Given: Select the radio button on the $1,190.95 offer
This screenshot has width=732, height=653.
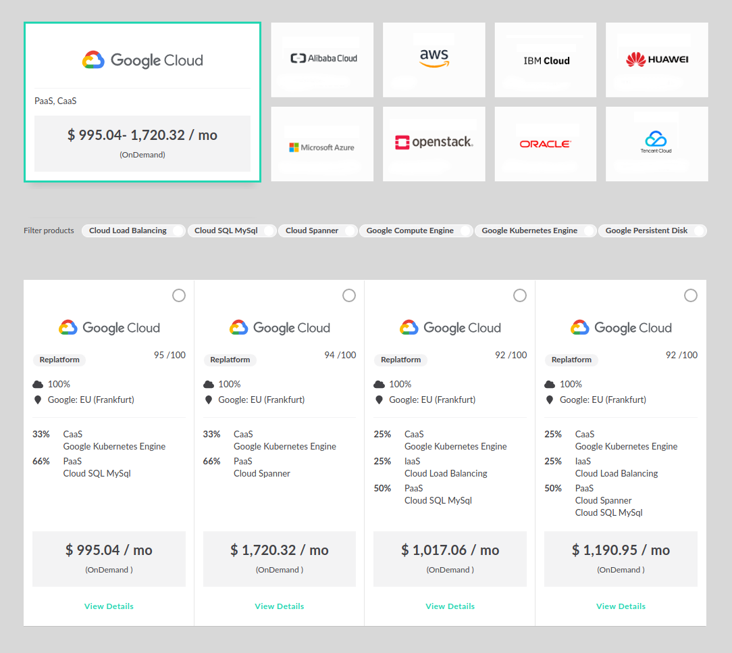Looking at the screenshot, I should pos(691,295).
